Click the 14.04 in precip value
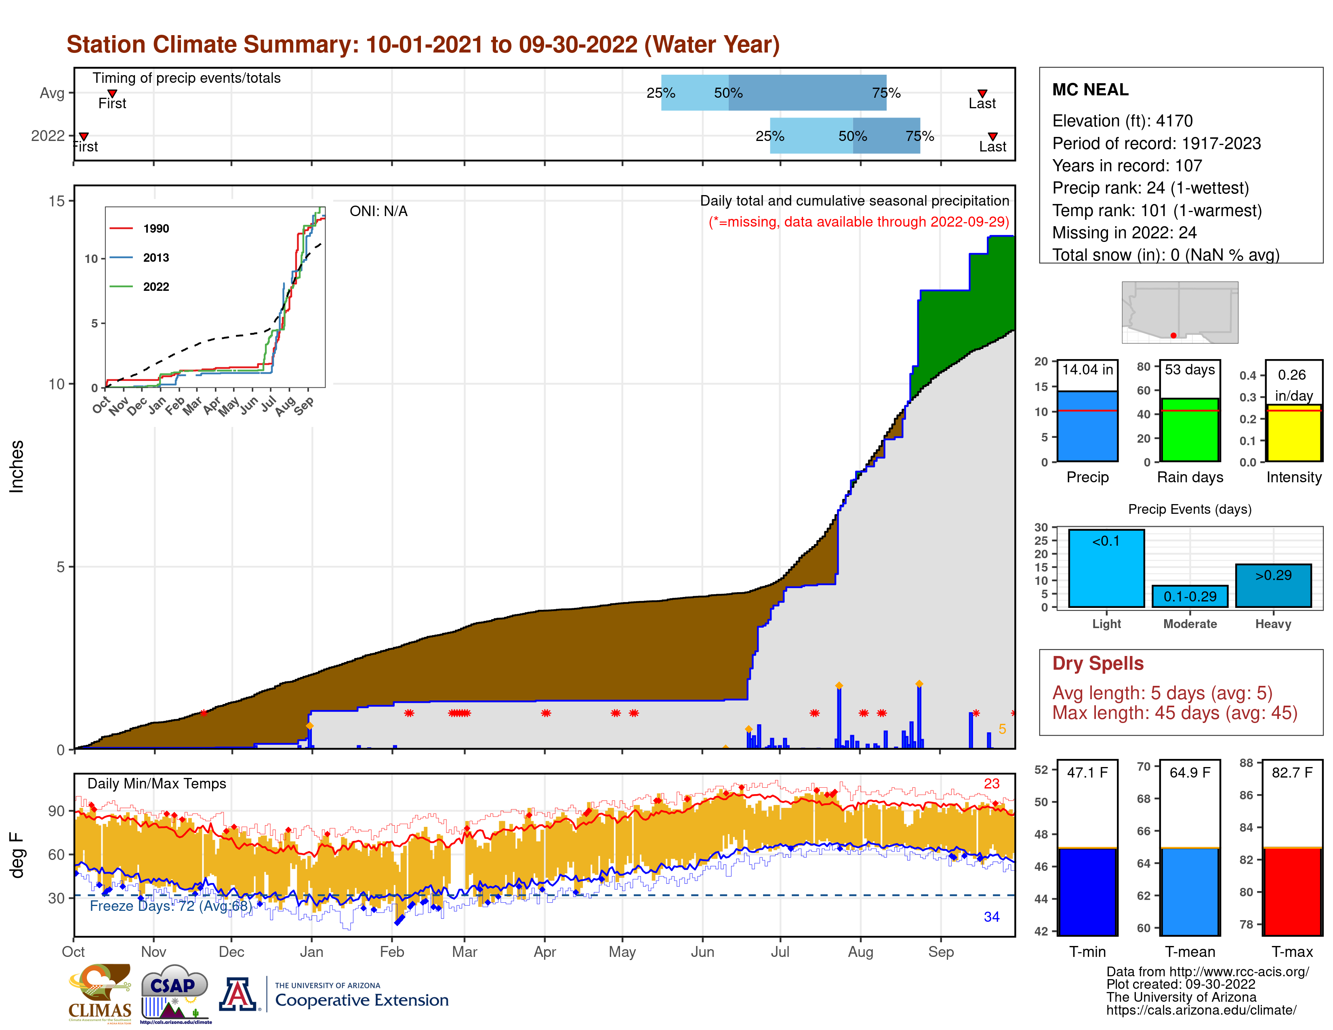The height and width of the screenshot is (1030, 1333). (1087, 369)
